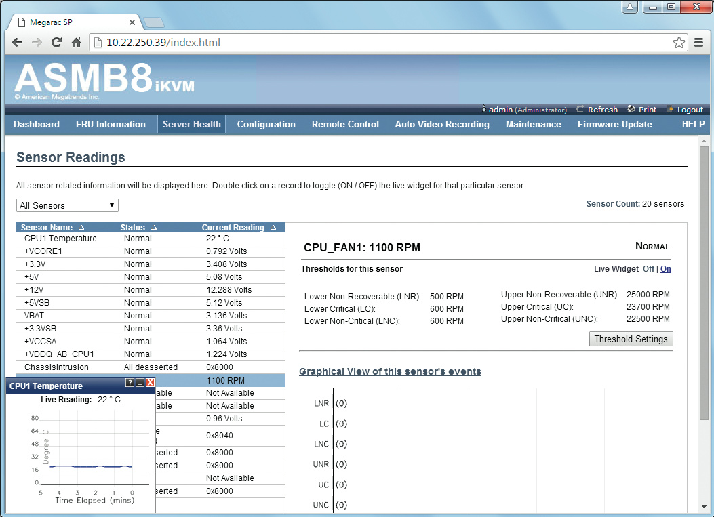Image resolution: width=714 pixels, height=517 pixels.
Task: Open help on CPU1 Temperature widget
Action: [130, 382]
